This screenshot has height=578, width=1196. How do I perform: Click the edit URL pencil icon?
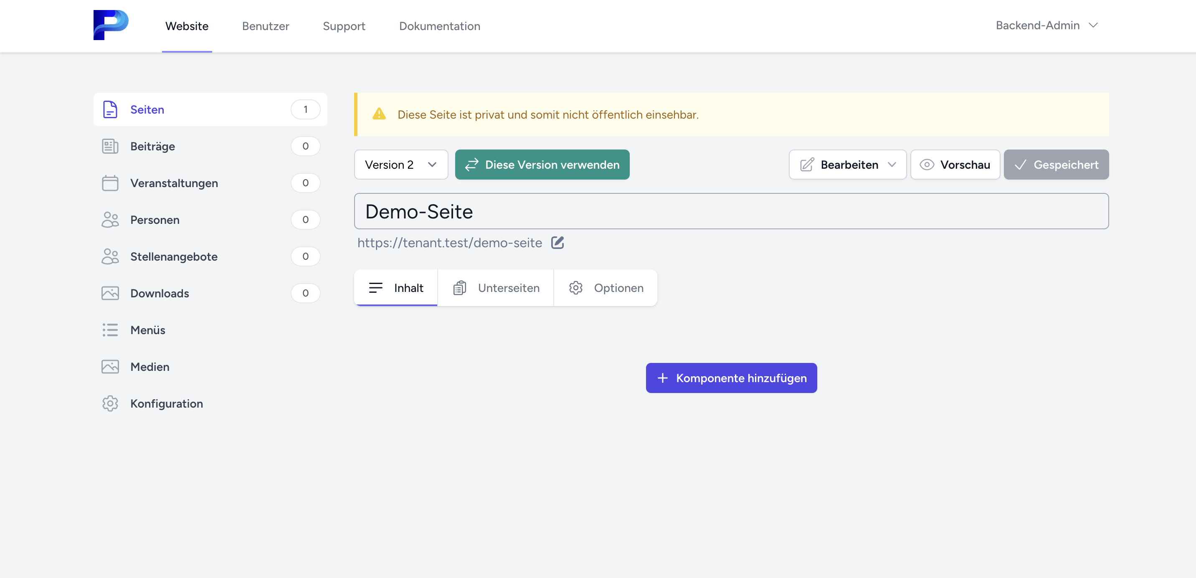point(557,243)
